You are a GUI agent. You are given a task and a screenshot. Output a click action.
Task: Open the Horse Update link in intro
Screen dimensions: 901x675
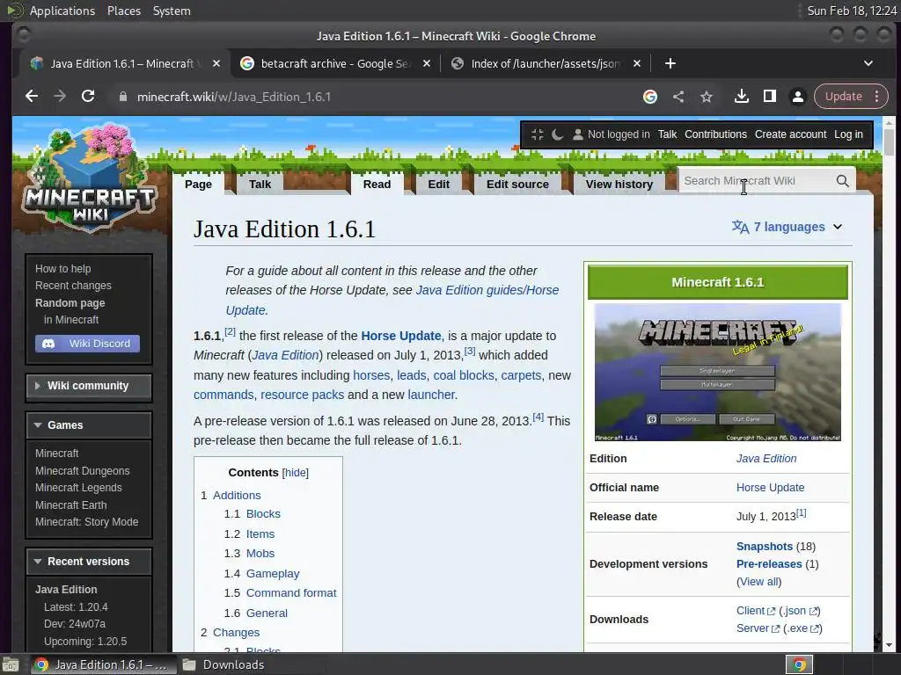400,336
